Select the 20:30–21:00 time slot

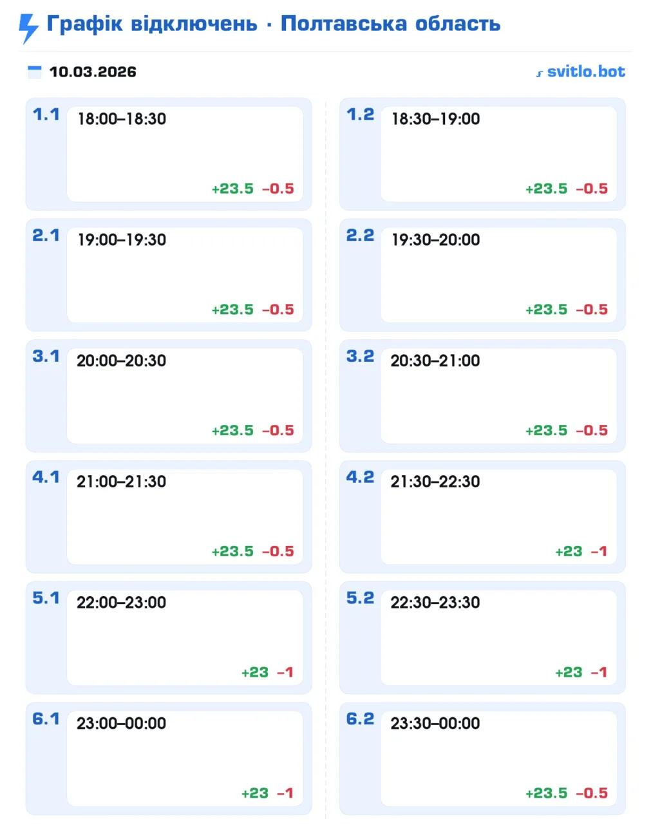coord(435,361)
